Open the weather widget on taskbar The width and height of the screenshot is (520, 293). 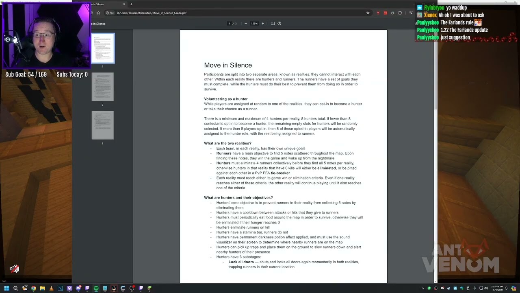coord(24,288)
